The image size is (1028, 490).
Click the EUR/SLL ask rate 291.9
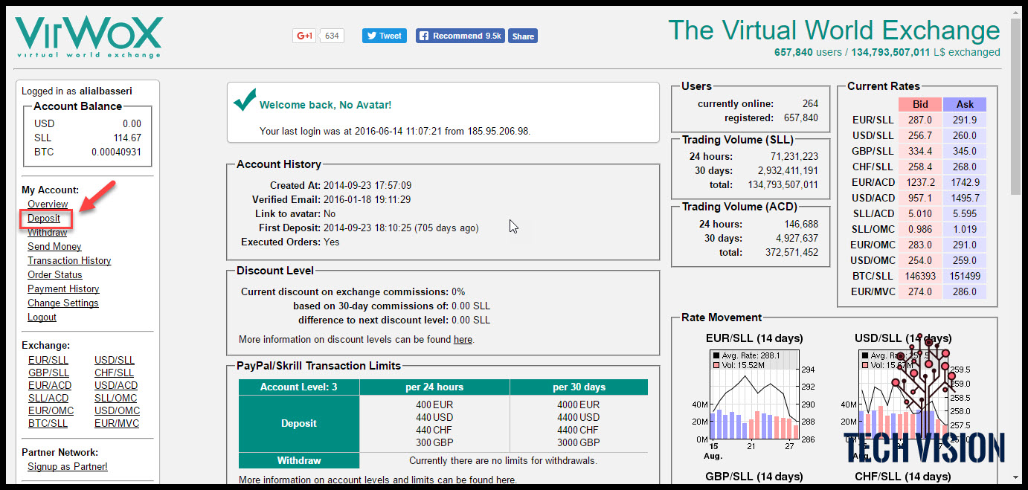coord(965,120)
